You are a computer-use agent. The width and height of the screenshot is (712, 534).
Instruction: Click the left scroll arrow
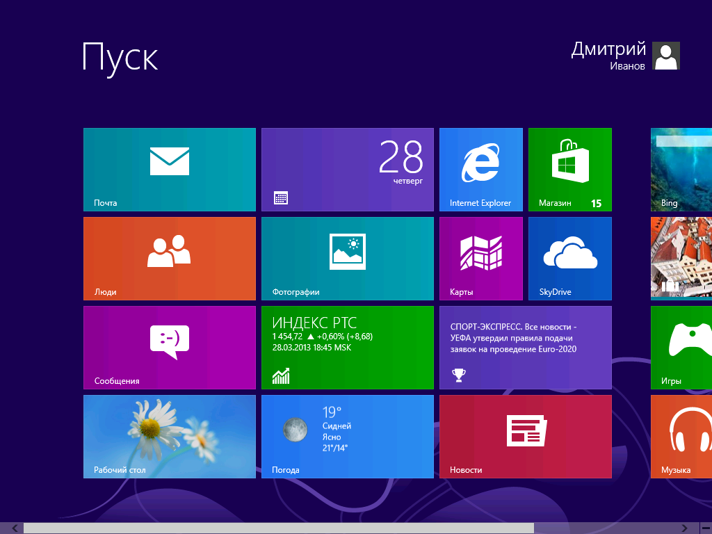15,528
